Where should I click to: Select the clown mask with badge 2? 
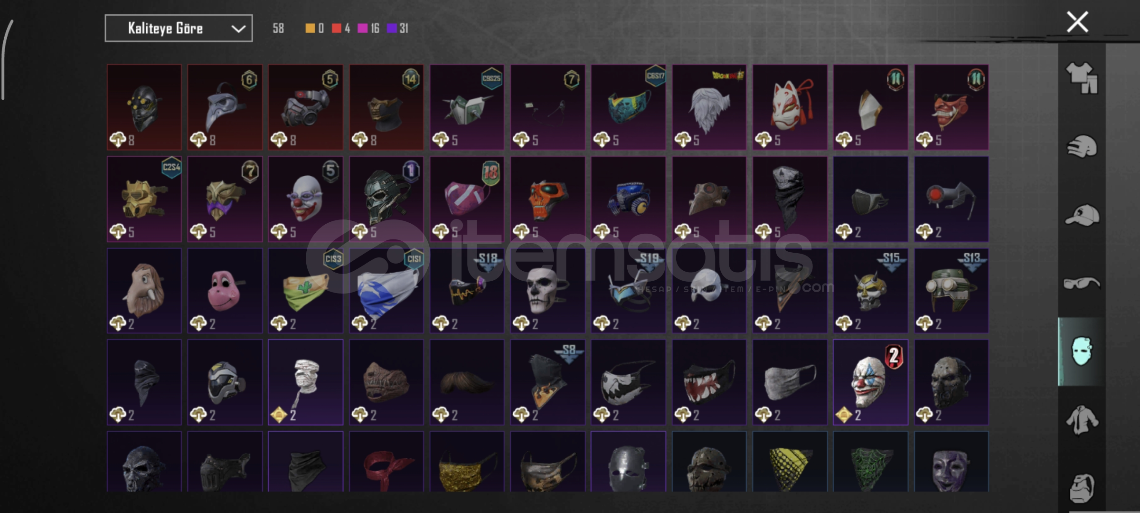(871, 382)
